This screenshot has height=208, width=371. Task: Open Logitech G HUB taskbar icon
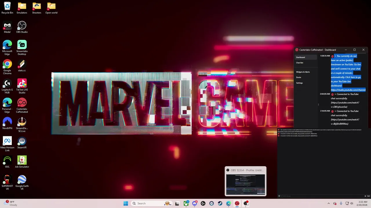(x=203, y=203)
